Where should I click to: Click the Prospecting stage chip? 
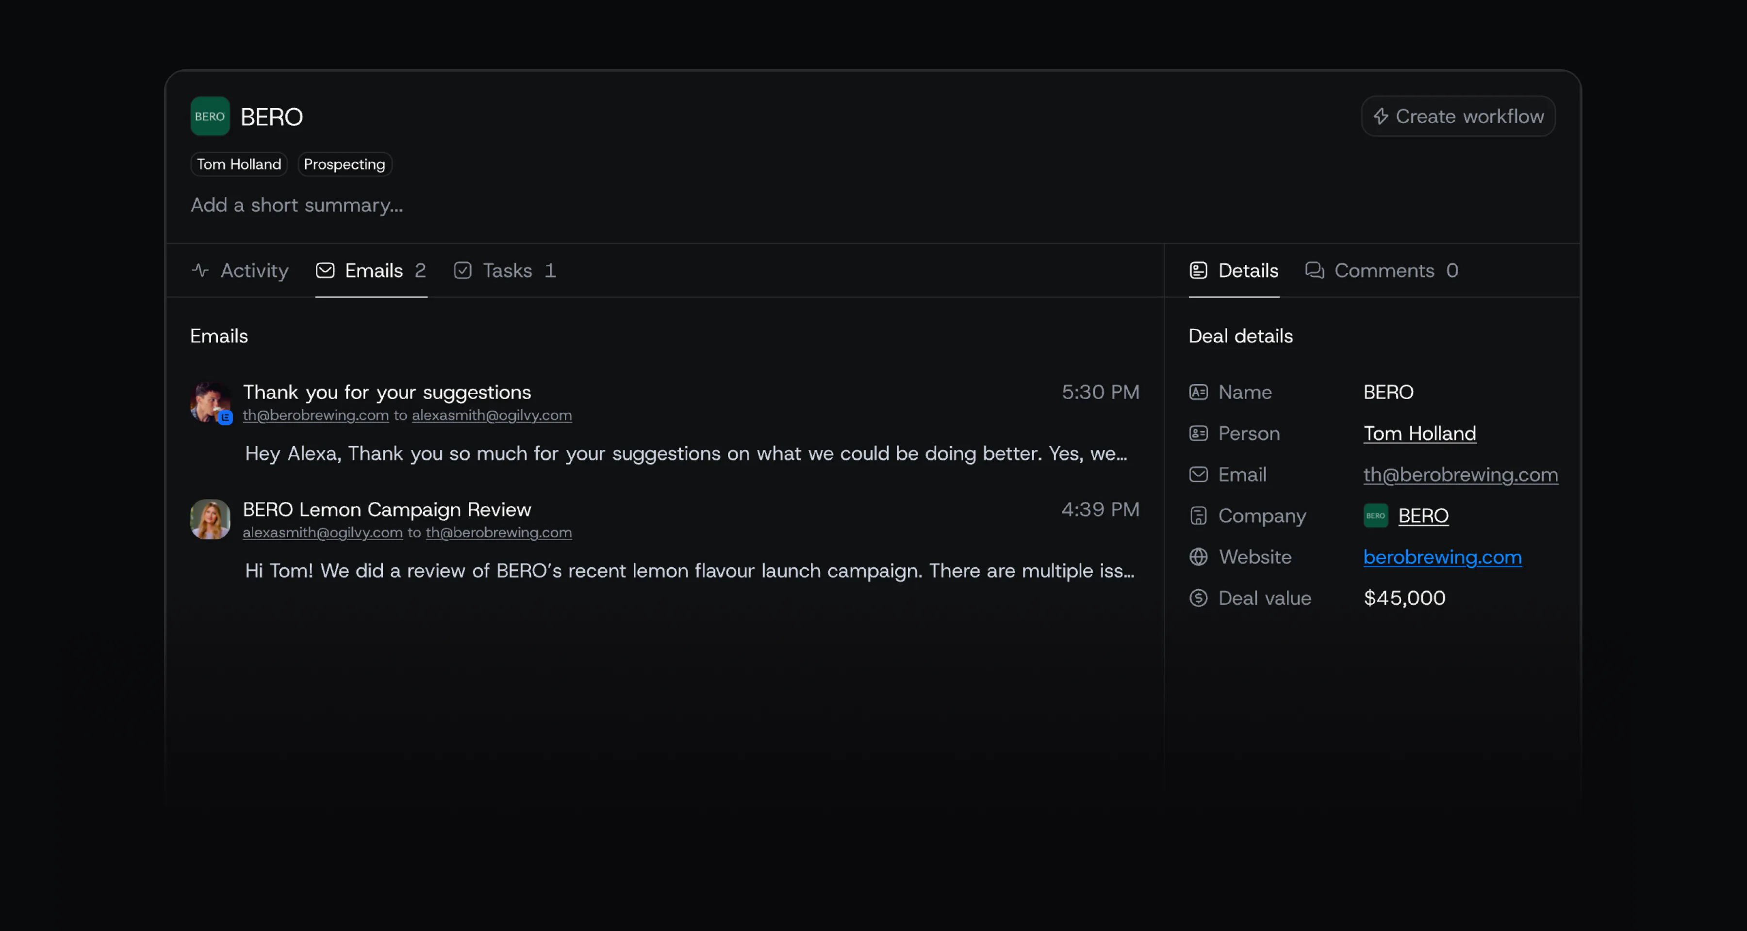coord(345,164)
